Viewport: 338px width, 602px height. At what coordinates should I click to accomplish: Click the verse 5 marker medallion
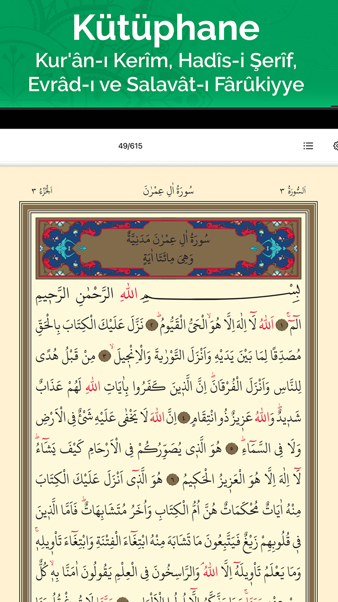pos(231,449)
